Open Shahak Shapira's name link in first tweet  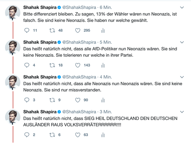(40, 8)
